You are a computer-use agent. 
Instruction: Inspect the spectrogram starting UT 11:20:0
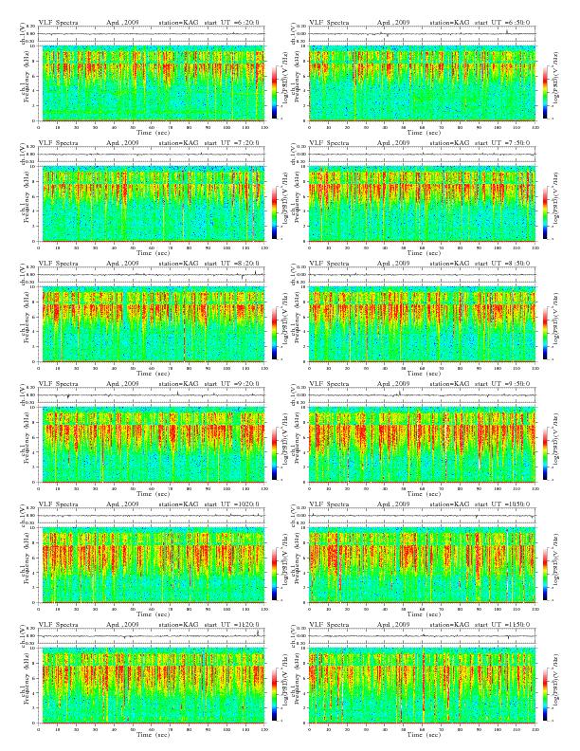[x=152, y=686]
